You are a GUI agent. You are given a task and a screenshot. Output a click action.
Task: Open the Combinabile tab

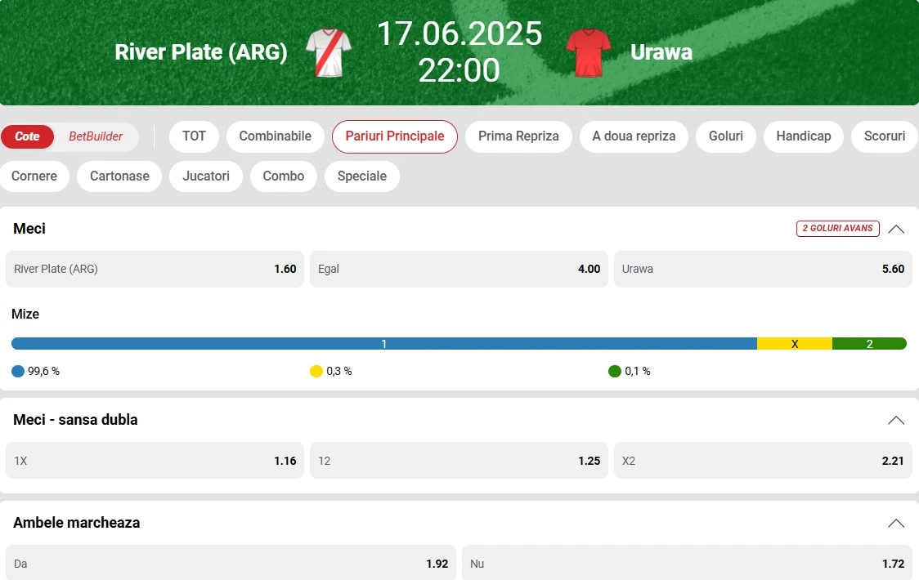(276, 136)
